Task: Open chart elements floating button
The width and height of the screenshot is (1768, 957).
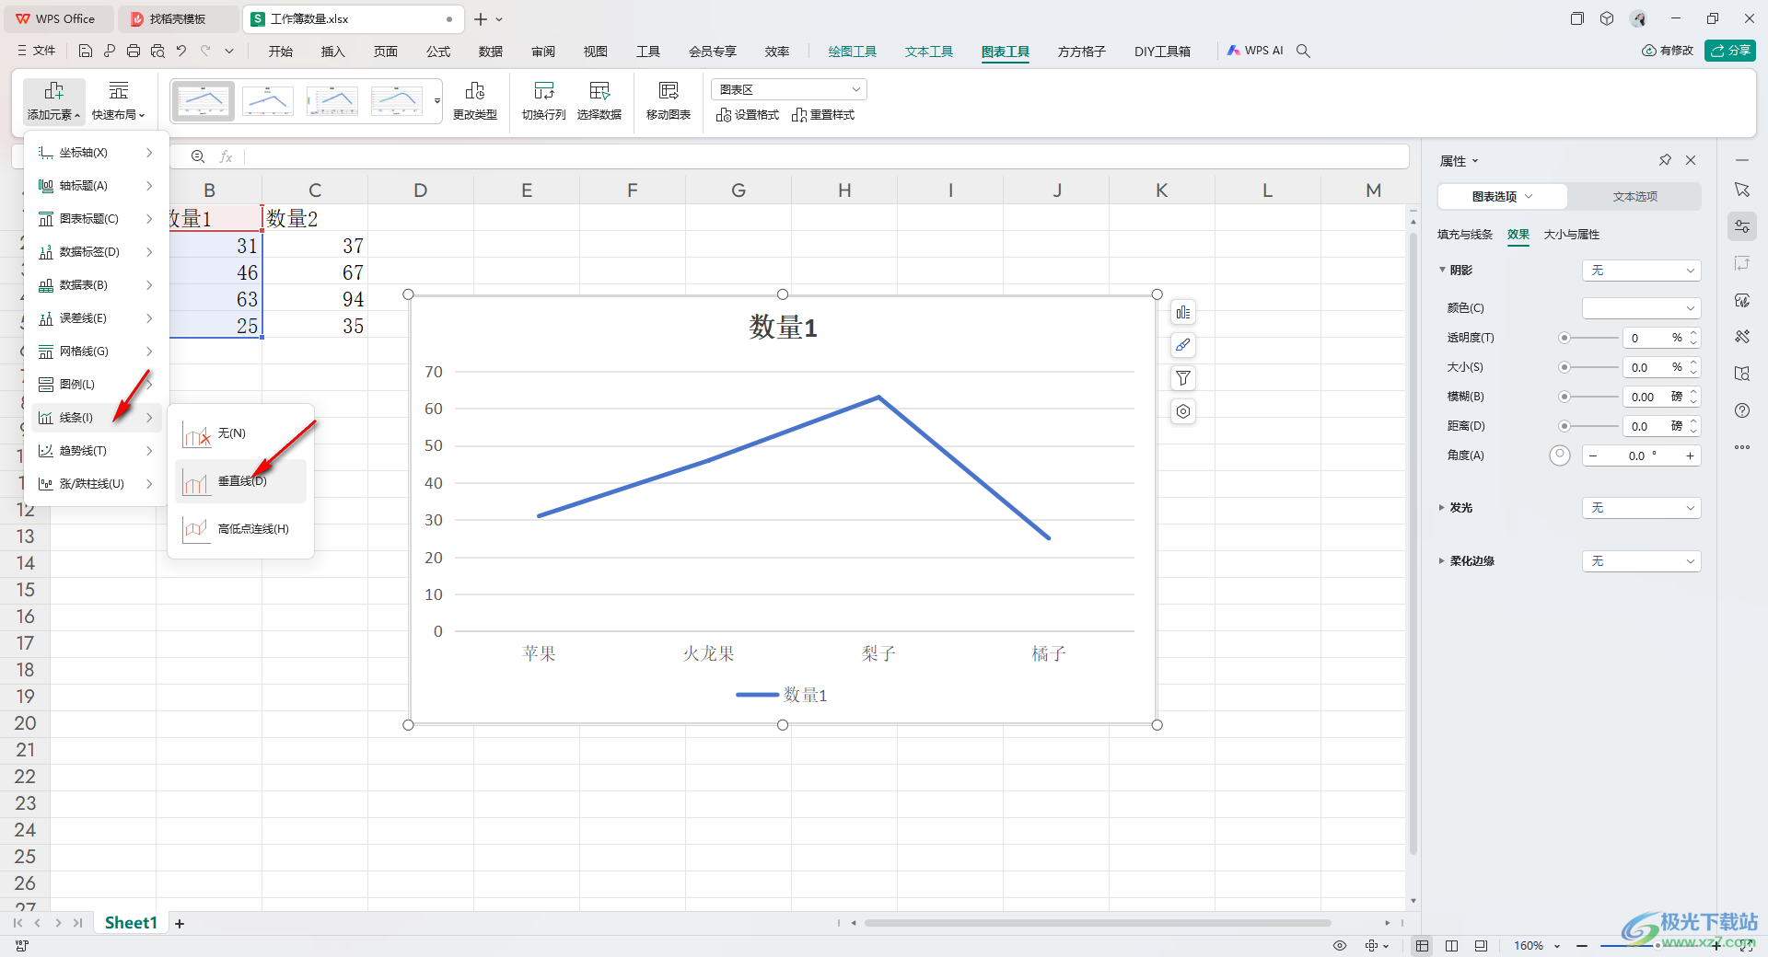Action: click(x=1183, y=313)
